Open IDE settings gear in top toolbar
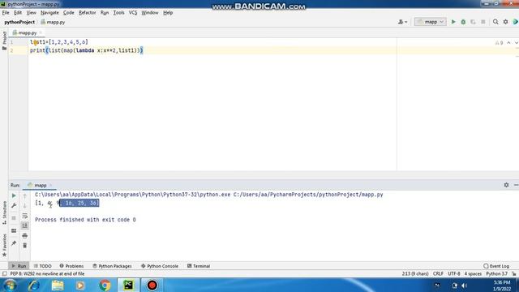Viewport: 519px width, 292px height. pyautogui.click(x=505, y=22)
